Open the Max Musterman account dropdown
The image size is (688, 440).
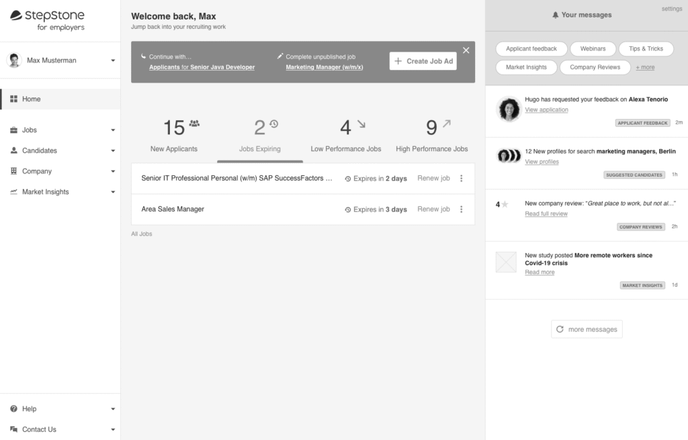[x=113, y=60]
